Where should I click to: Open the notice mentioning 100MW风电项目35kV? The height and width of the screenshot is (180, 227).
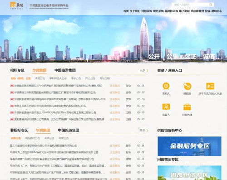click(x=53, y=112)
